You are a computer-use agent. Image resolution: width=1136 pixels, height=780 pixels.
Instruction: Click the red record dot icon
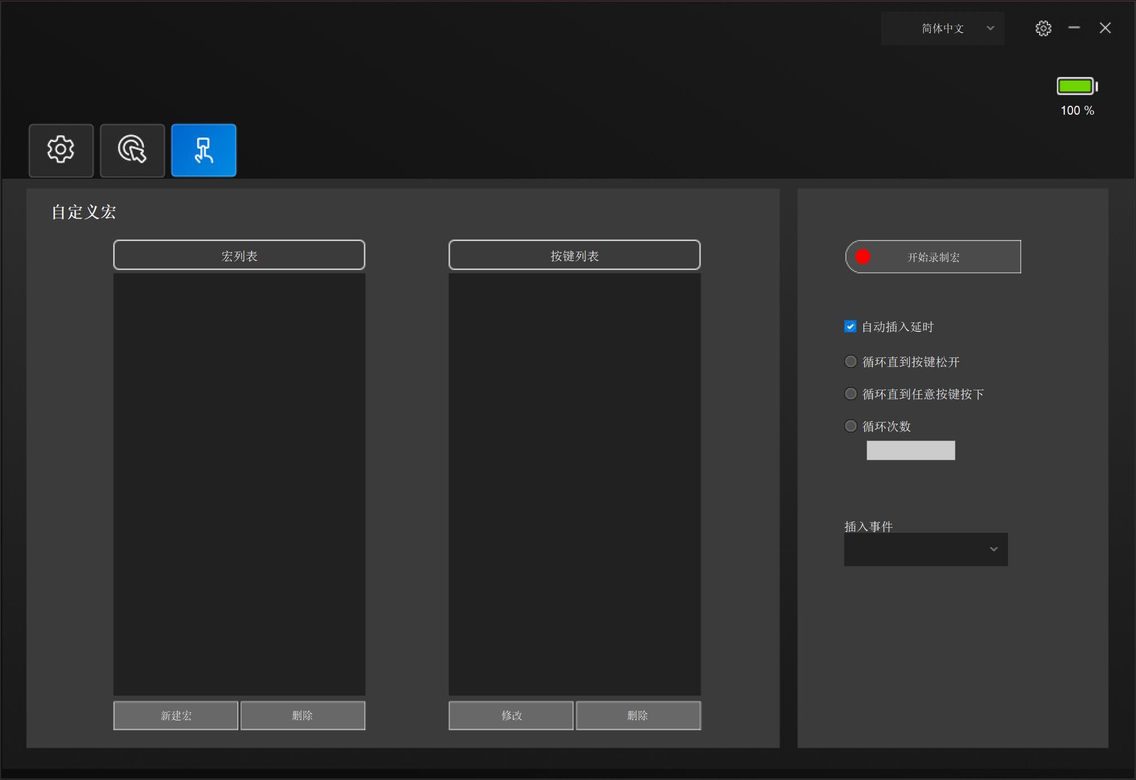(x=863, y=257)
